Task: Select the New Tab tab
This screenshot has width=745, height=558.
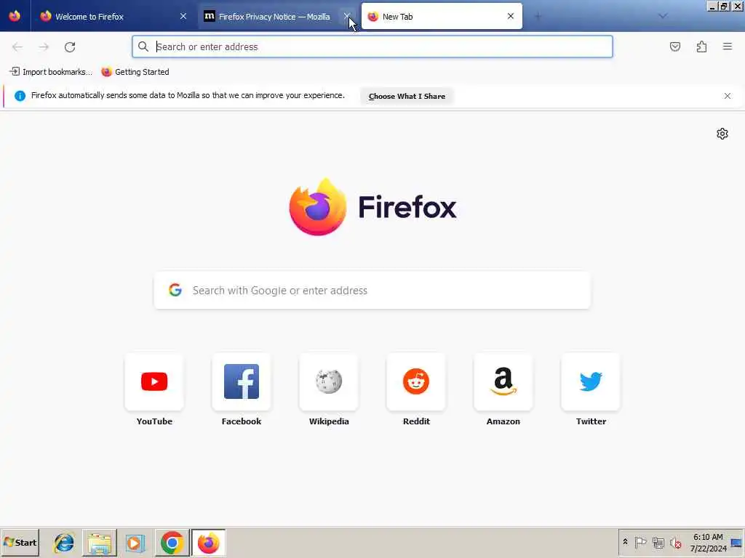Action: 442,16
